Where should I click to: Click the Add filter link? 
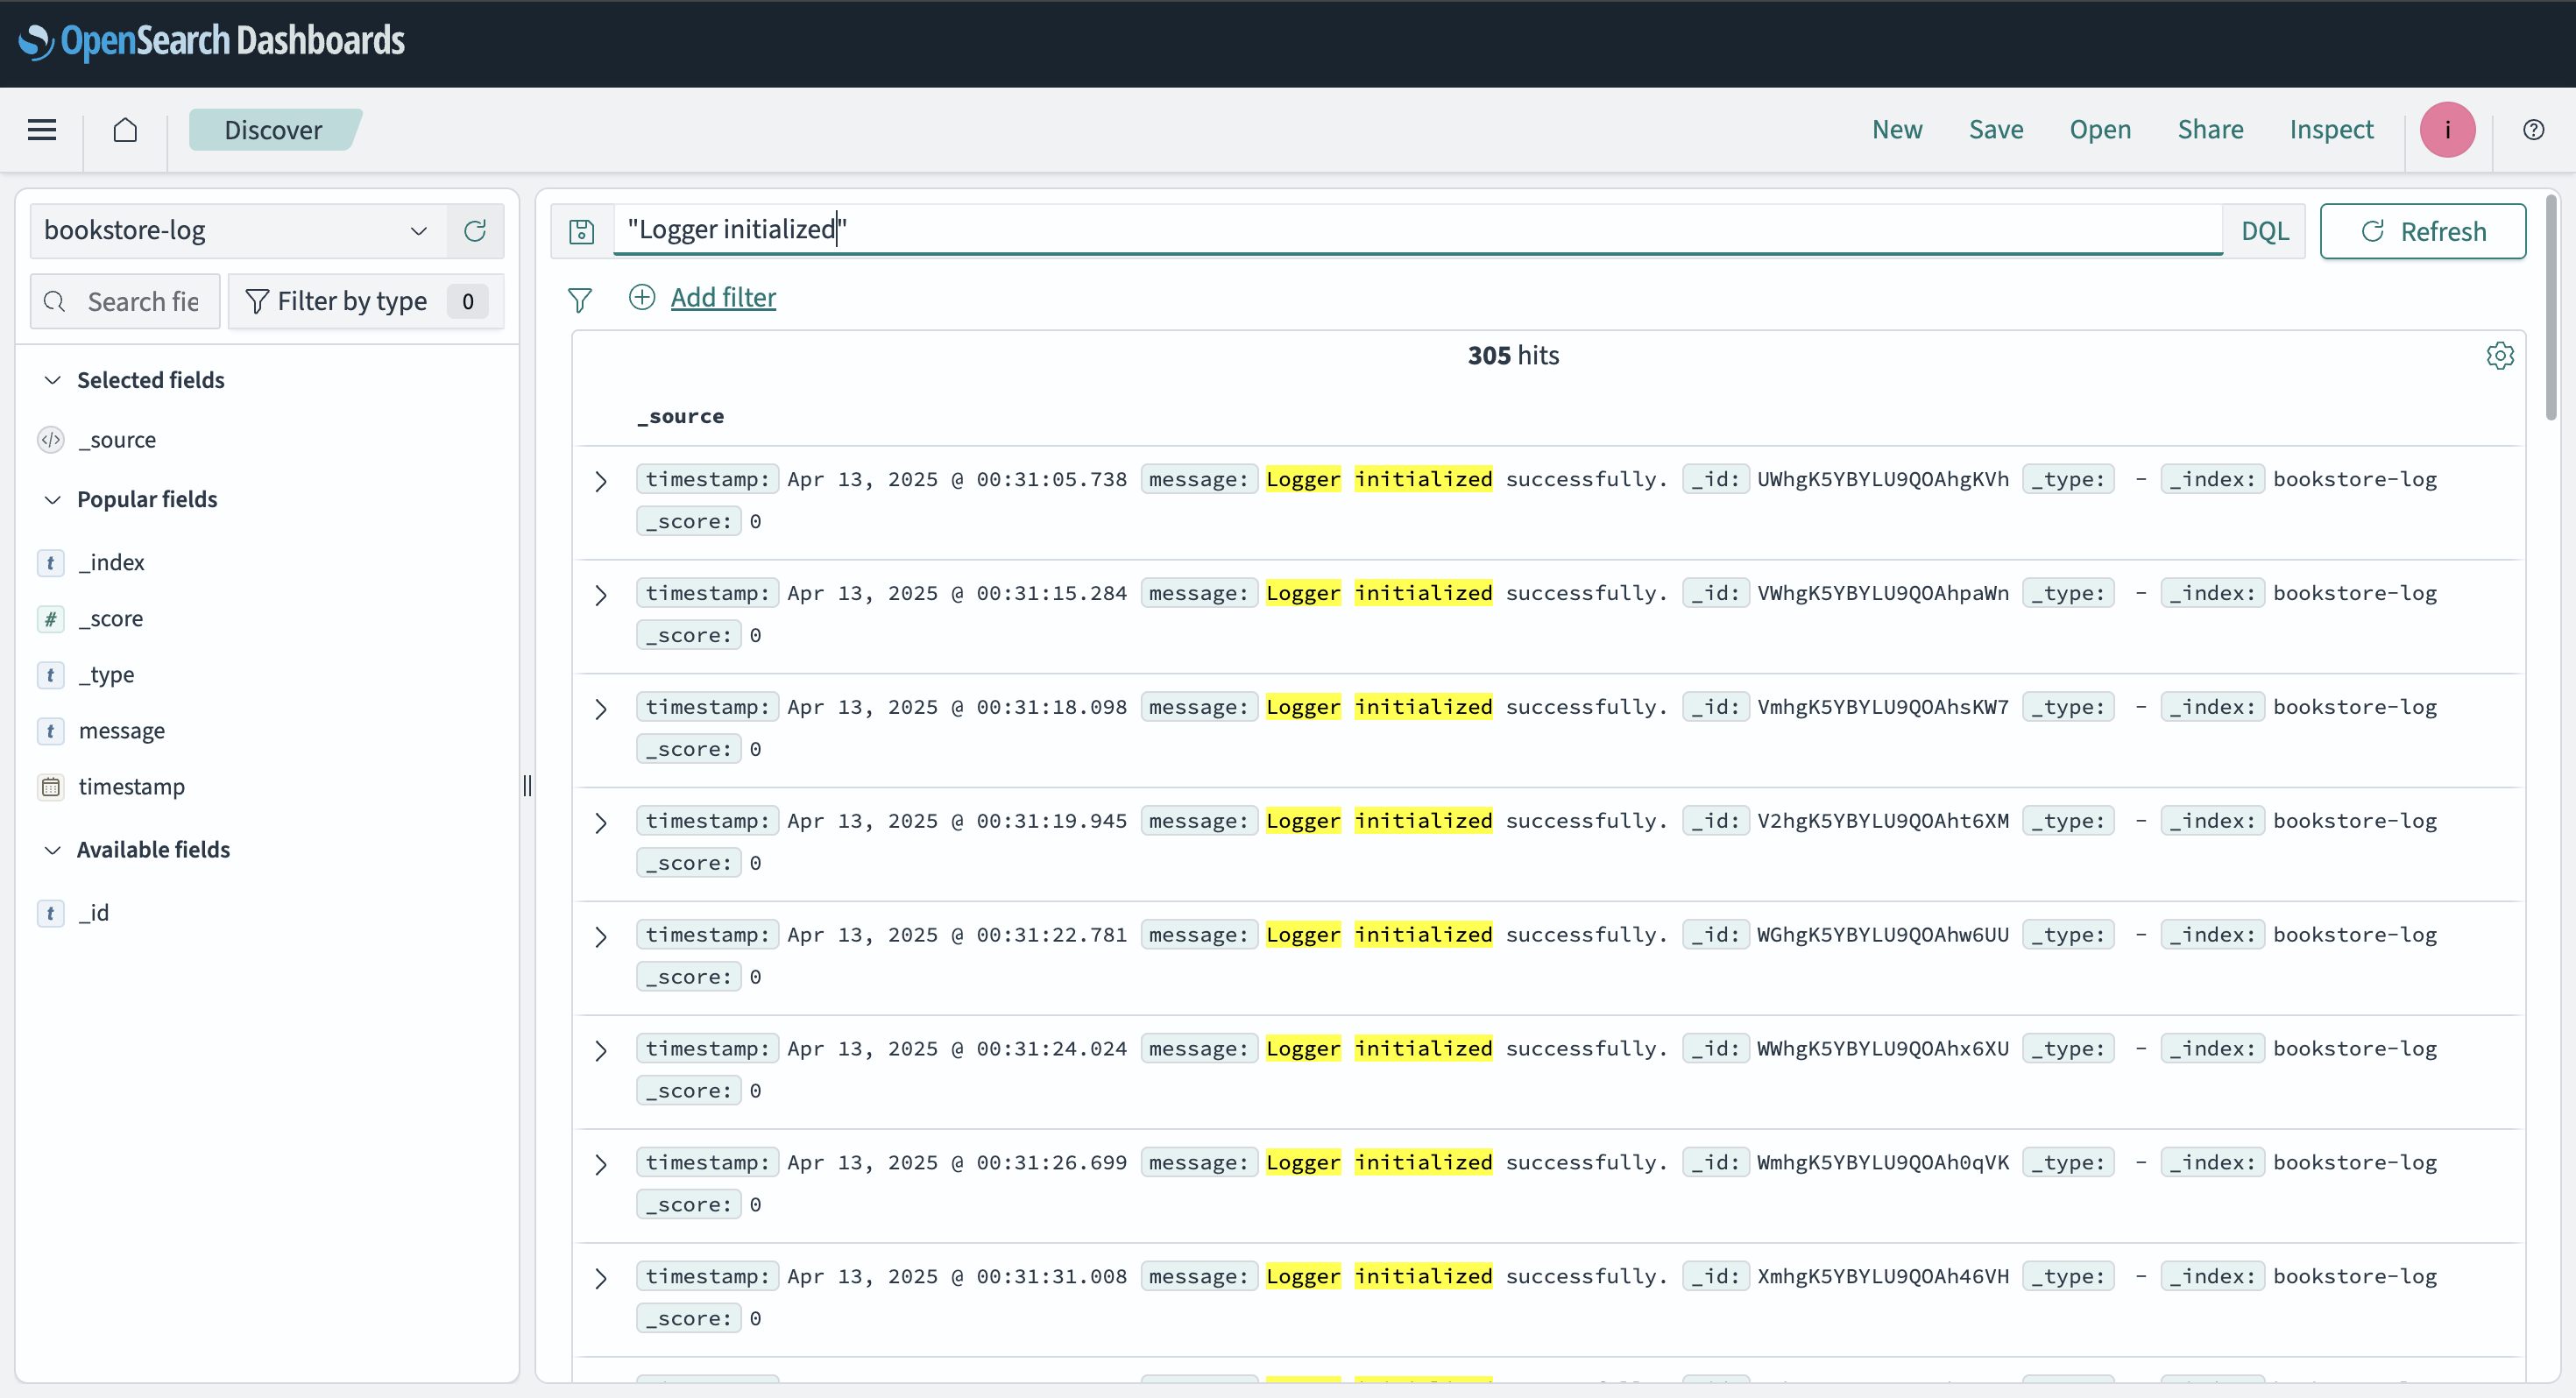723,297
